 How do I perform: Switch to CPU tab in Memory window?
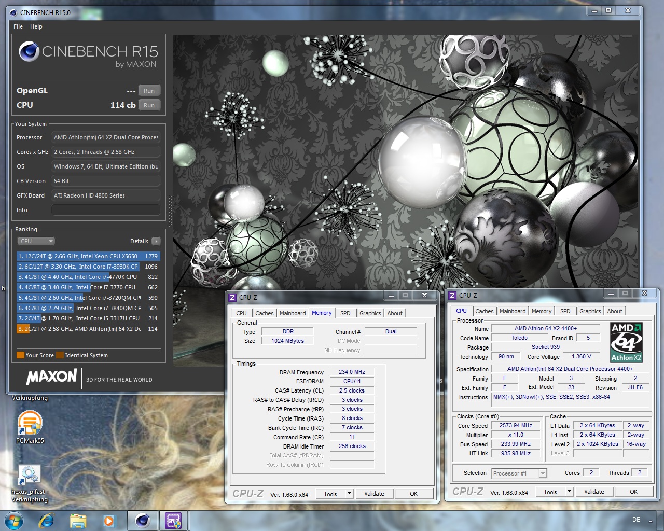[x=242, y=313]
